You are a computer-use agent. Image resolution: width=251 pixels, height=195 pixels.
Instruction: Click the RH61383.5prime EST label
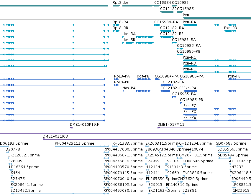(127, 143)
